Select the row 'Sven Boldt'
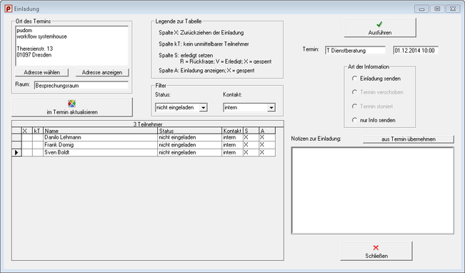 click(144, 152)
